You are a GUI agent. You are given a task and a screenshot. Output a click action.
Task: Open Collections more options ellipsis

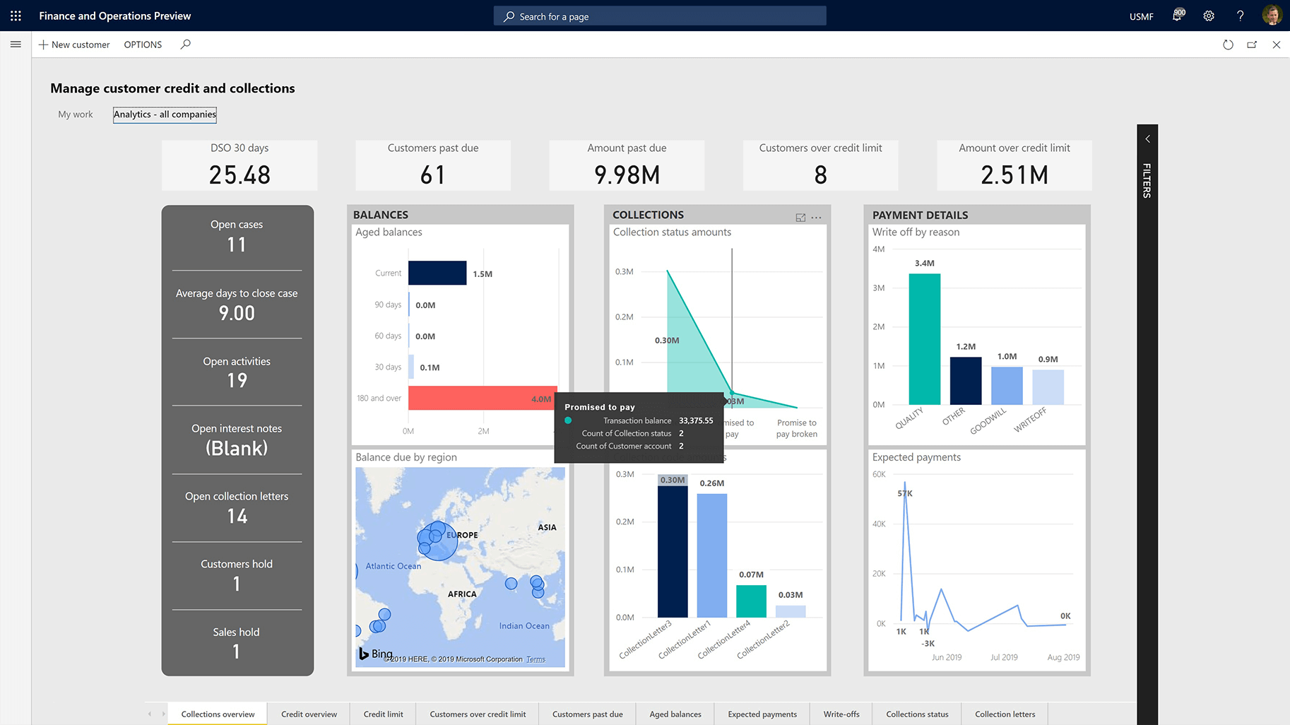[x=816, y=218]
